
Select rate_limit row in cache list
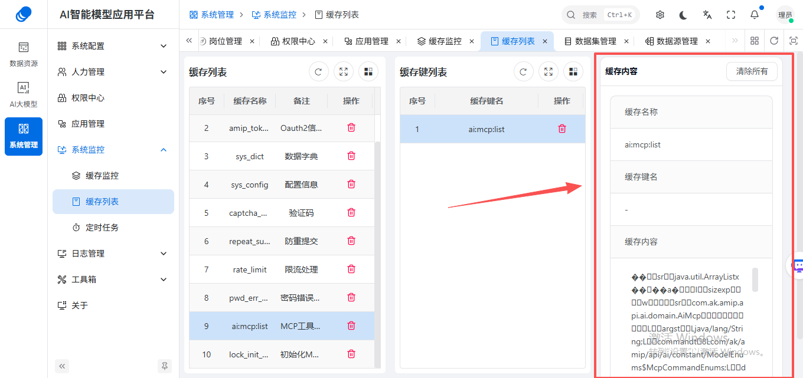tap(282, 269)
